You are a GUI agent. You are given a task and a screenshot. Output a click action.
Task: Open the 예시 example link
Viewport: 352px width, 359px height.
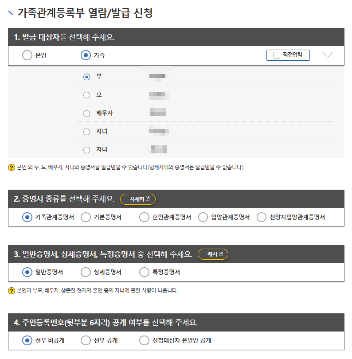pyautogui.click(x=213, y=254)
